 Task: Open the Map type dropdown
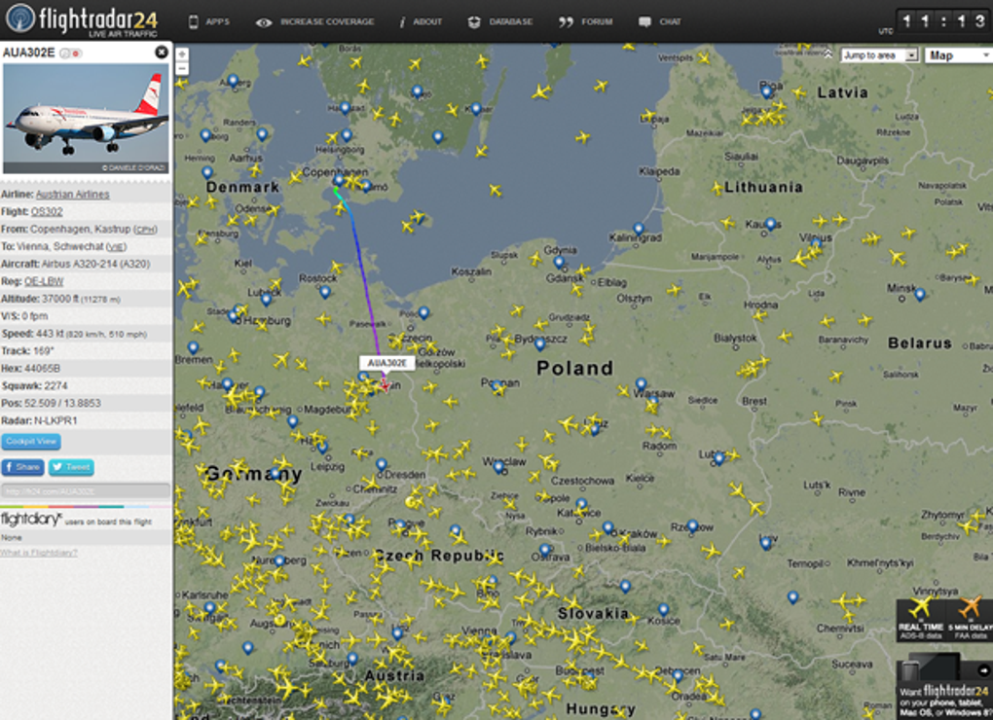click(959, 55)
